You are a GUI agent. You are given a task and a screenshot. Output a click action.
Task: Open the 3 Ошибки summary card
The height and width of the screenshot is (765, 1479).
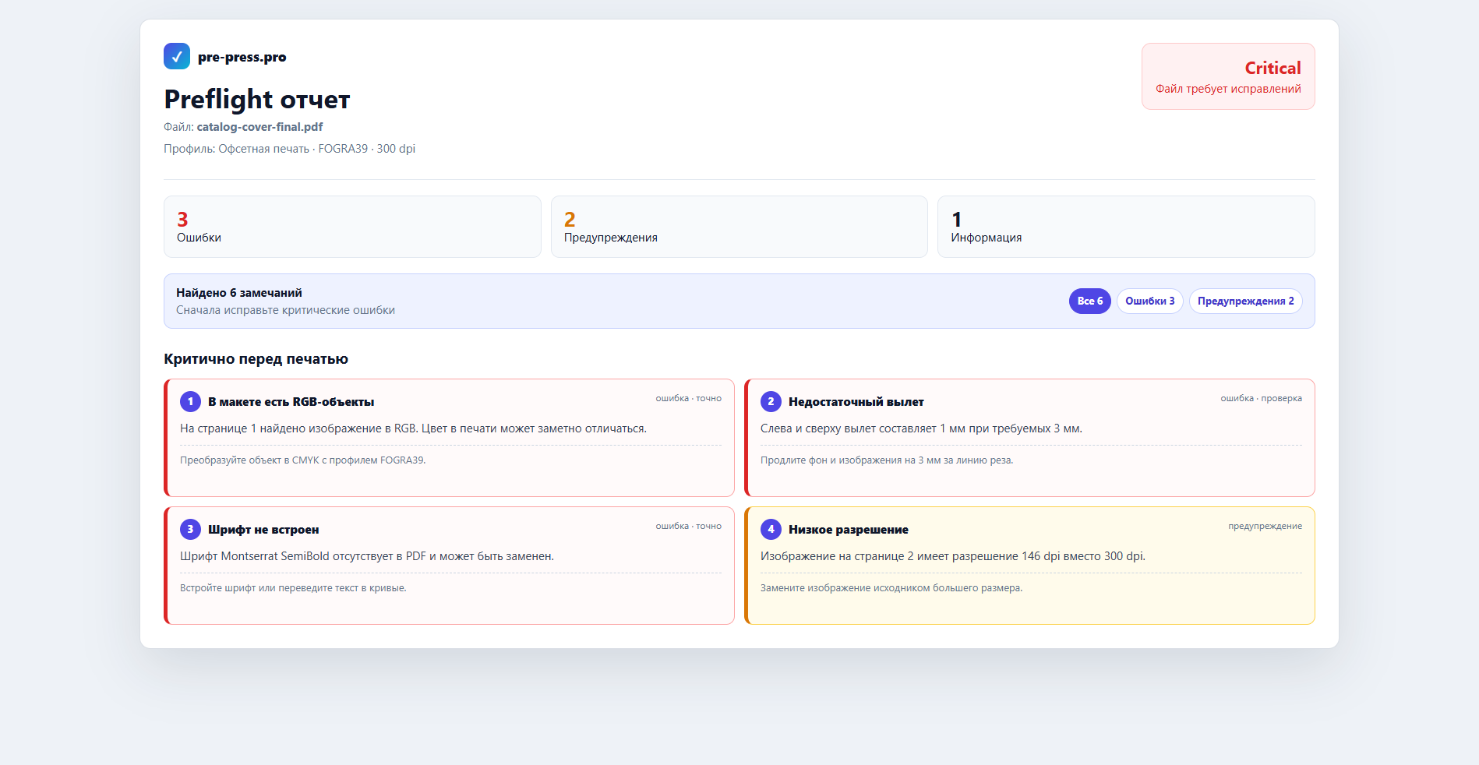pyautogui.click(x=352, y=227)
